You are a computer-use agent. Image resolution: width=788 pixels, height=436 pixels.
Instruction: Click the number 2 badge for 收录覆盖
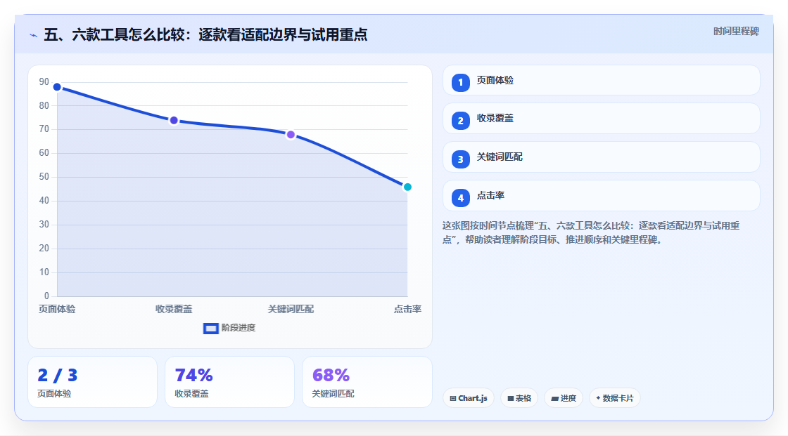(x=460, y=121)
